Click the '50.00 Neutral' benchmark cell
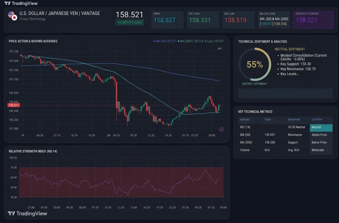The width and height of the screenshot is (339, 223). (296, 127)
